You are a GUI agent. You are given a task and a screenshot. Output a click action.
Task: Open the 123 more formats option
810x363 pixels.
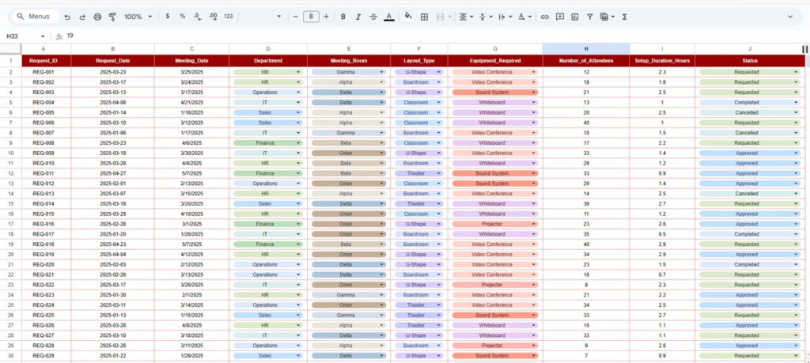[229, 17]
